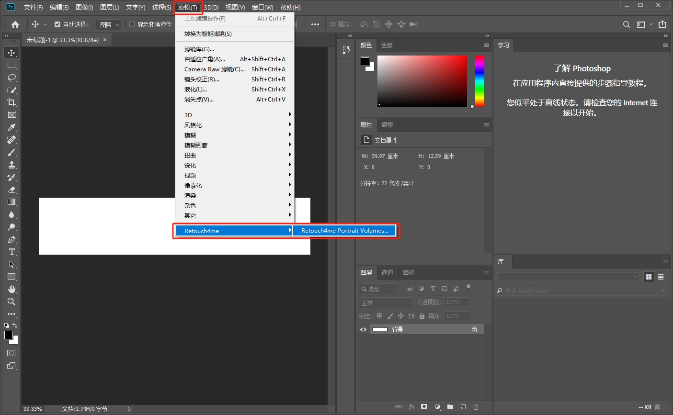Switch to the 通道 channels tab
Viewport: 673px width, 415px height.
(x=387, y=272)
